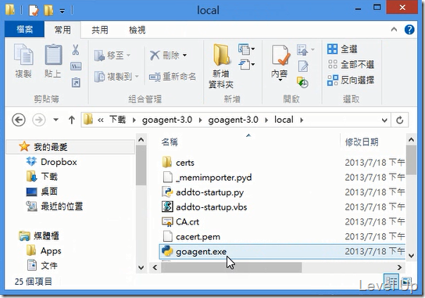Go up one level with Up arrow
The height and width of the screenshot is (298, 425).
coord(72,120)
